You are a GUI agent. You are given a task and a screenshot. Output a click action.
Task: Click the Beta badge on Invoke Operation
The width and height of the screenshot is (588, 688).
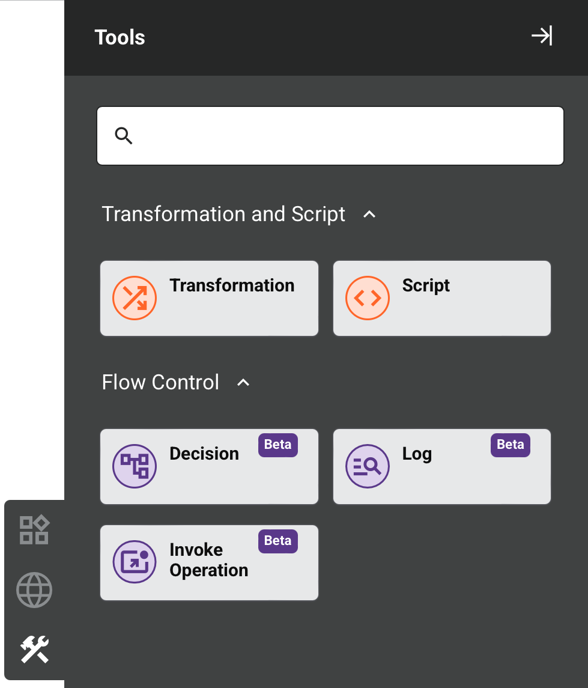[277, 541]
